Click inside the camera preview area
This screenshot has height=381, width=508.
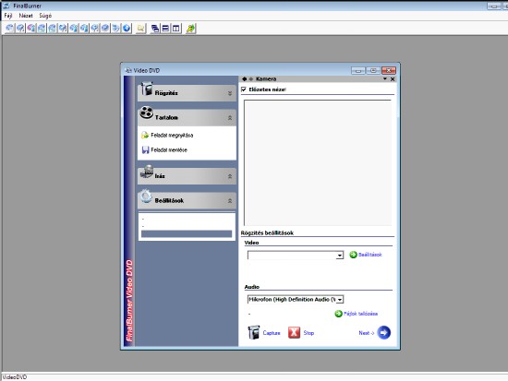(x=318, y=162)
